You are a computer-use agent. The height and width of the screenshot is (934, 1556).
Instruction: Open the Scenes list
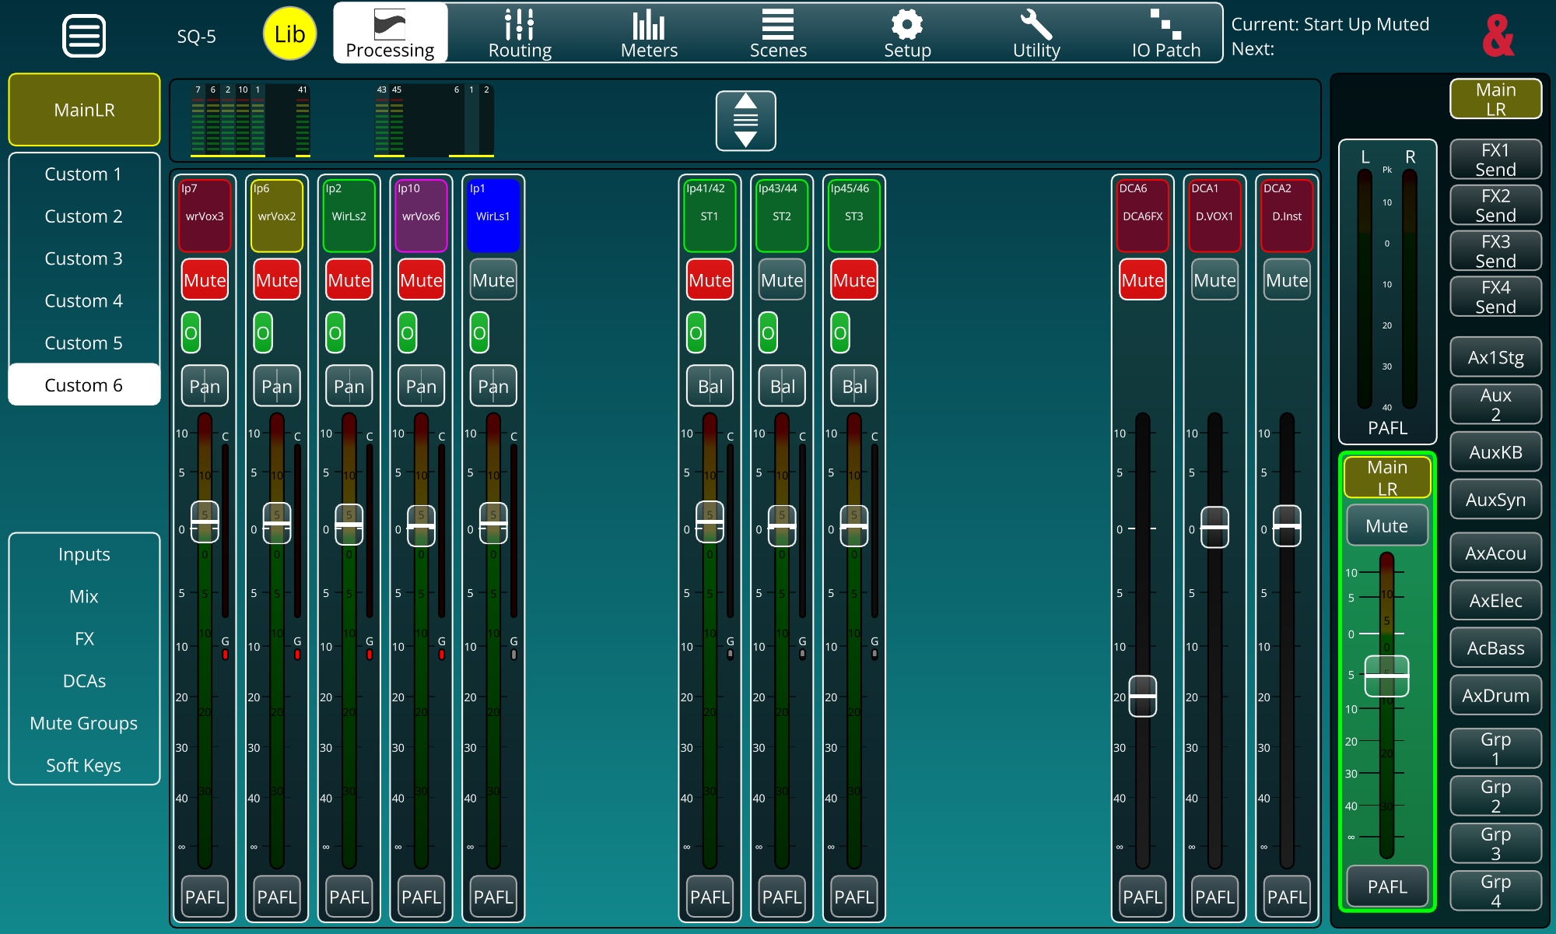tap(777, 34)
